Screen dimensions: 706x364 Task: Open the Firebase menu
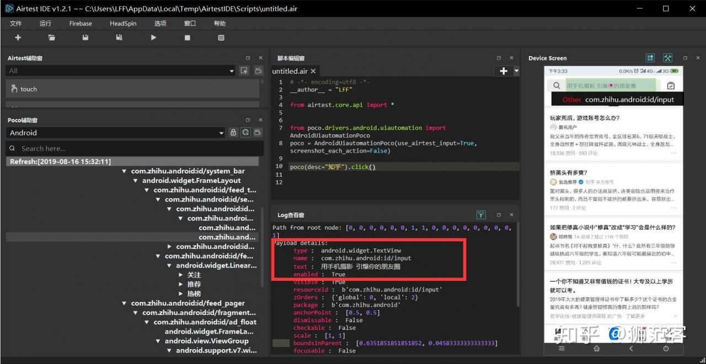coord(81,23)
